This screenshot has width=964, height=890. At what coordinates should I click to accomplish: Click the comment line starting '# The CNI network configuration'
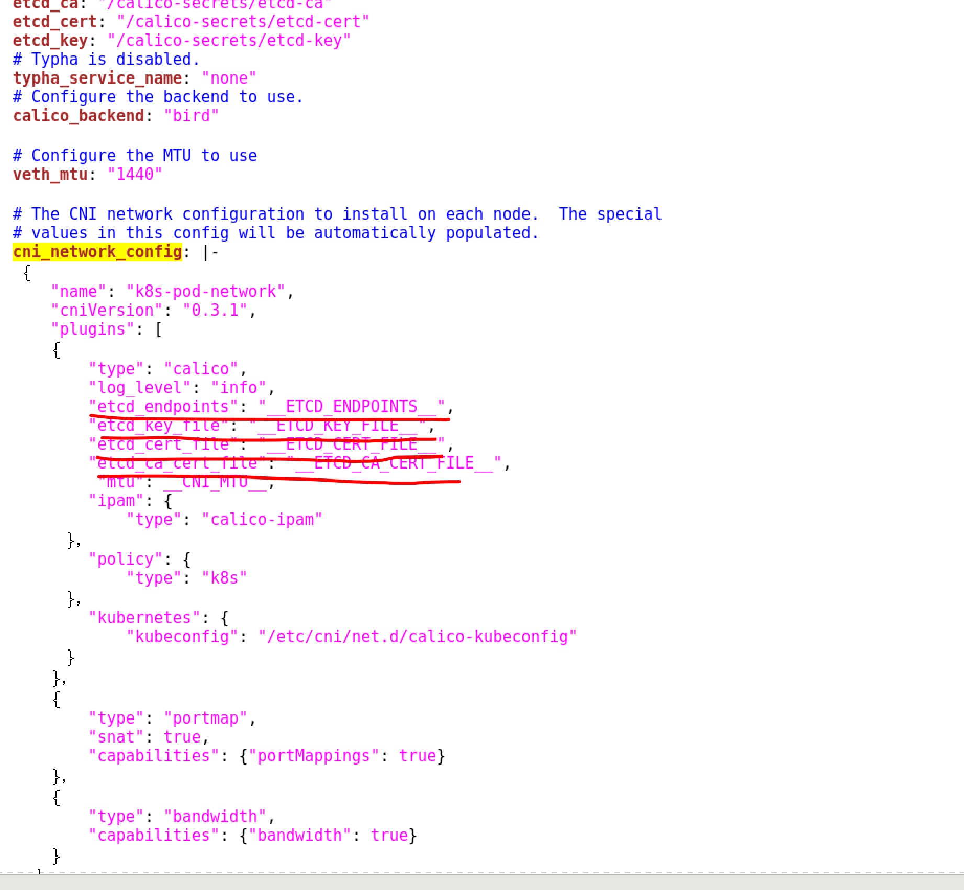(x=338, y=214)
